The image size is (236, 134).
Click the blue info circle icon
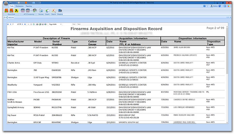pos(225,6)
